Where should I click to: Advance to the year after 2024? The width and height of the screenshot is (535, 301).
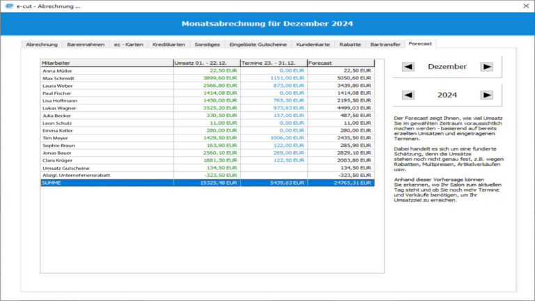click(x=486, y=95)
